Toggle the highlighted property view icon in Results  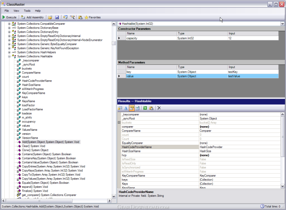(x=132, y=108)
